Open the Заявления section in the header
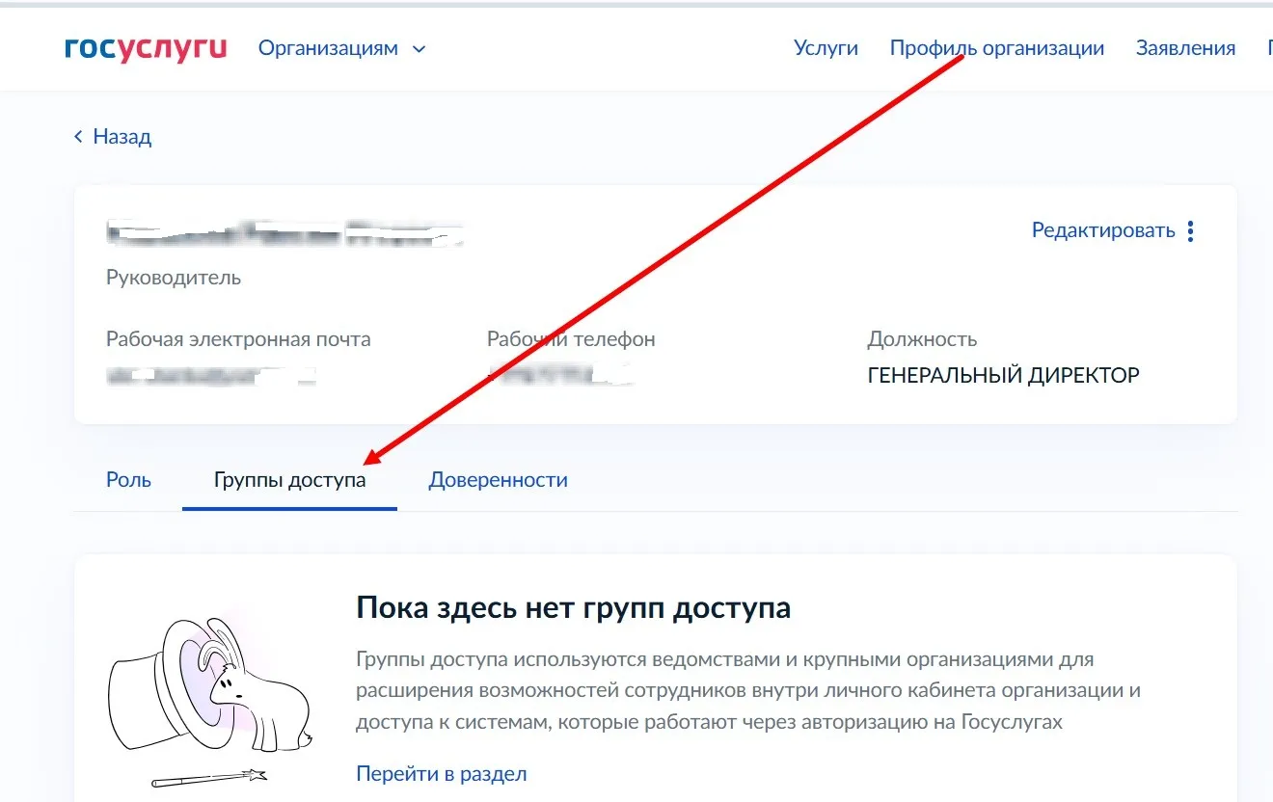Screen dimensions: 1273x802 (1185, 48)
